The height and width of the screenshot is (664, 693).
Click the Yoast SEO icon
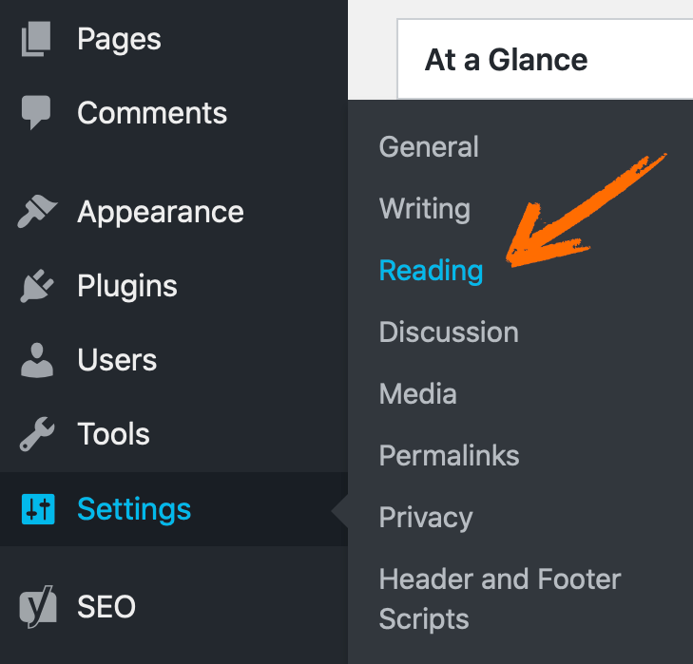(38, 607)
